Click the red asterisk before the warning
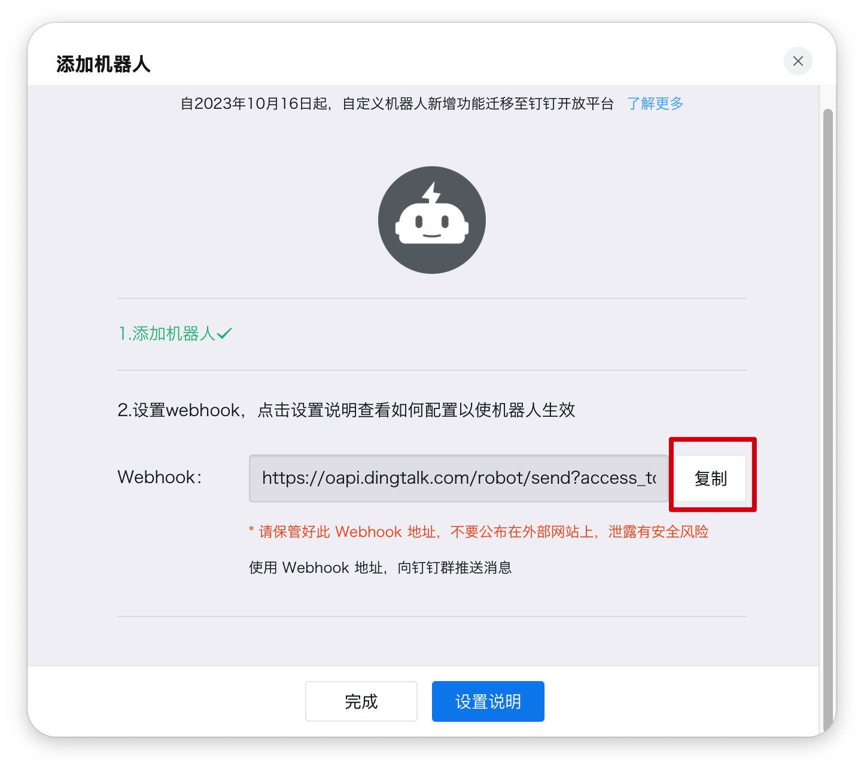The image size is (864, 769). pos(252,530)
